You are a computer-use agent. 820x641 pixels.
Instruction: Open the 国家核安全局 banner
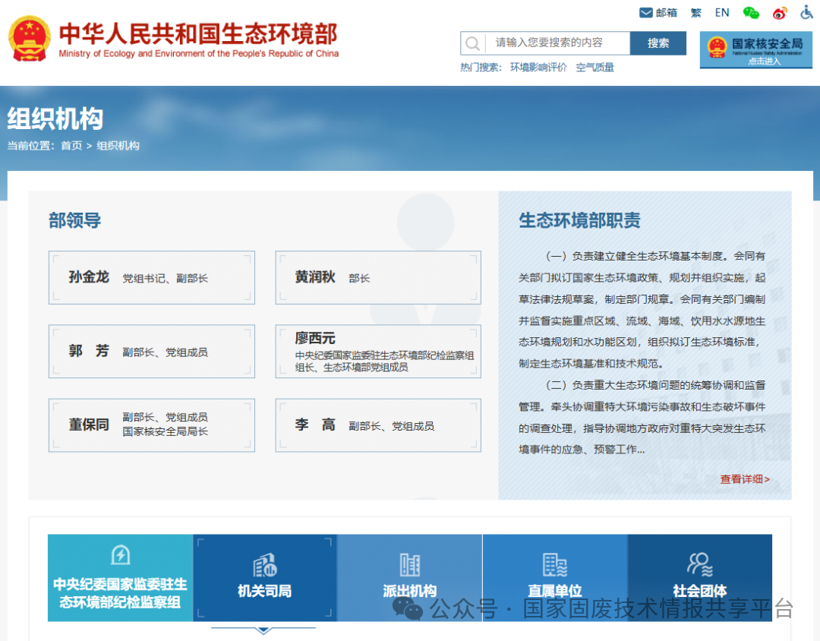[755, 50]
